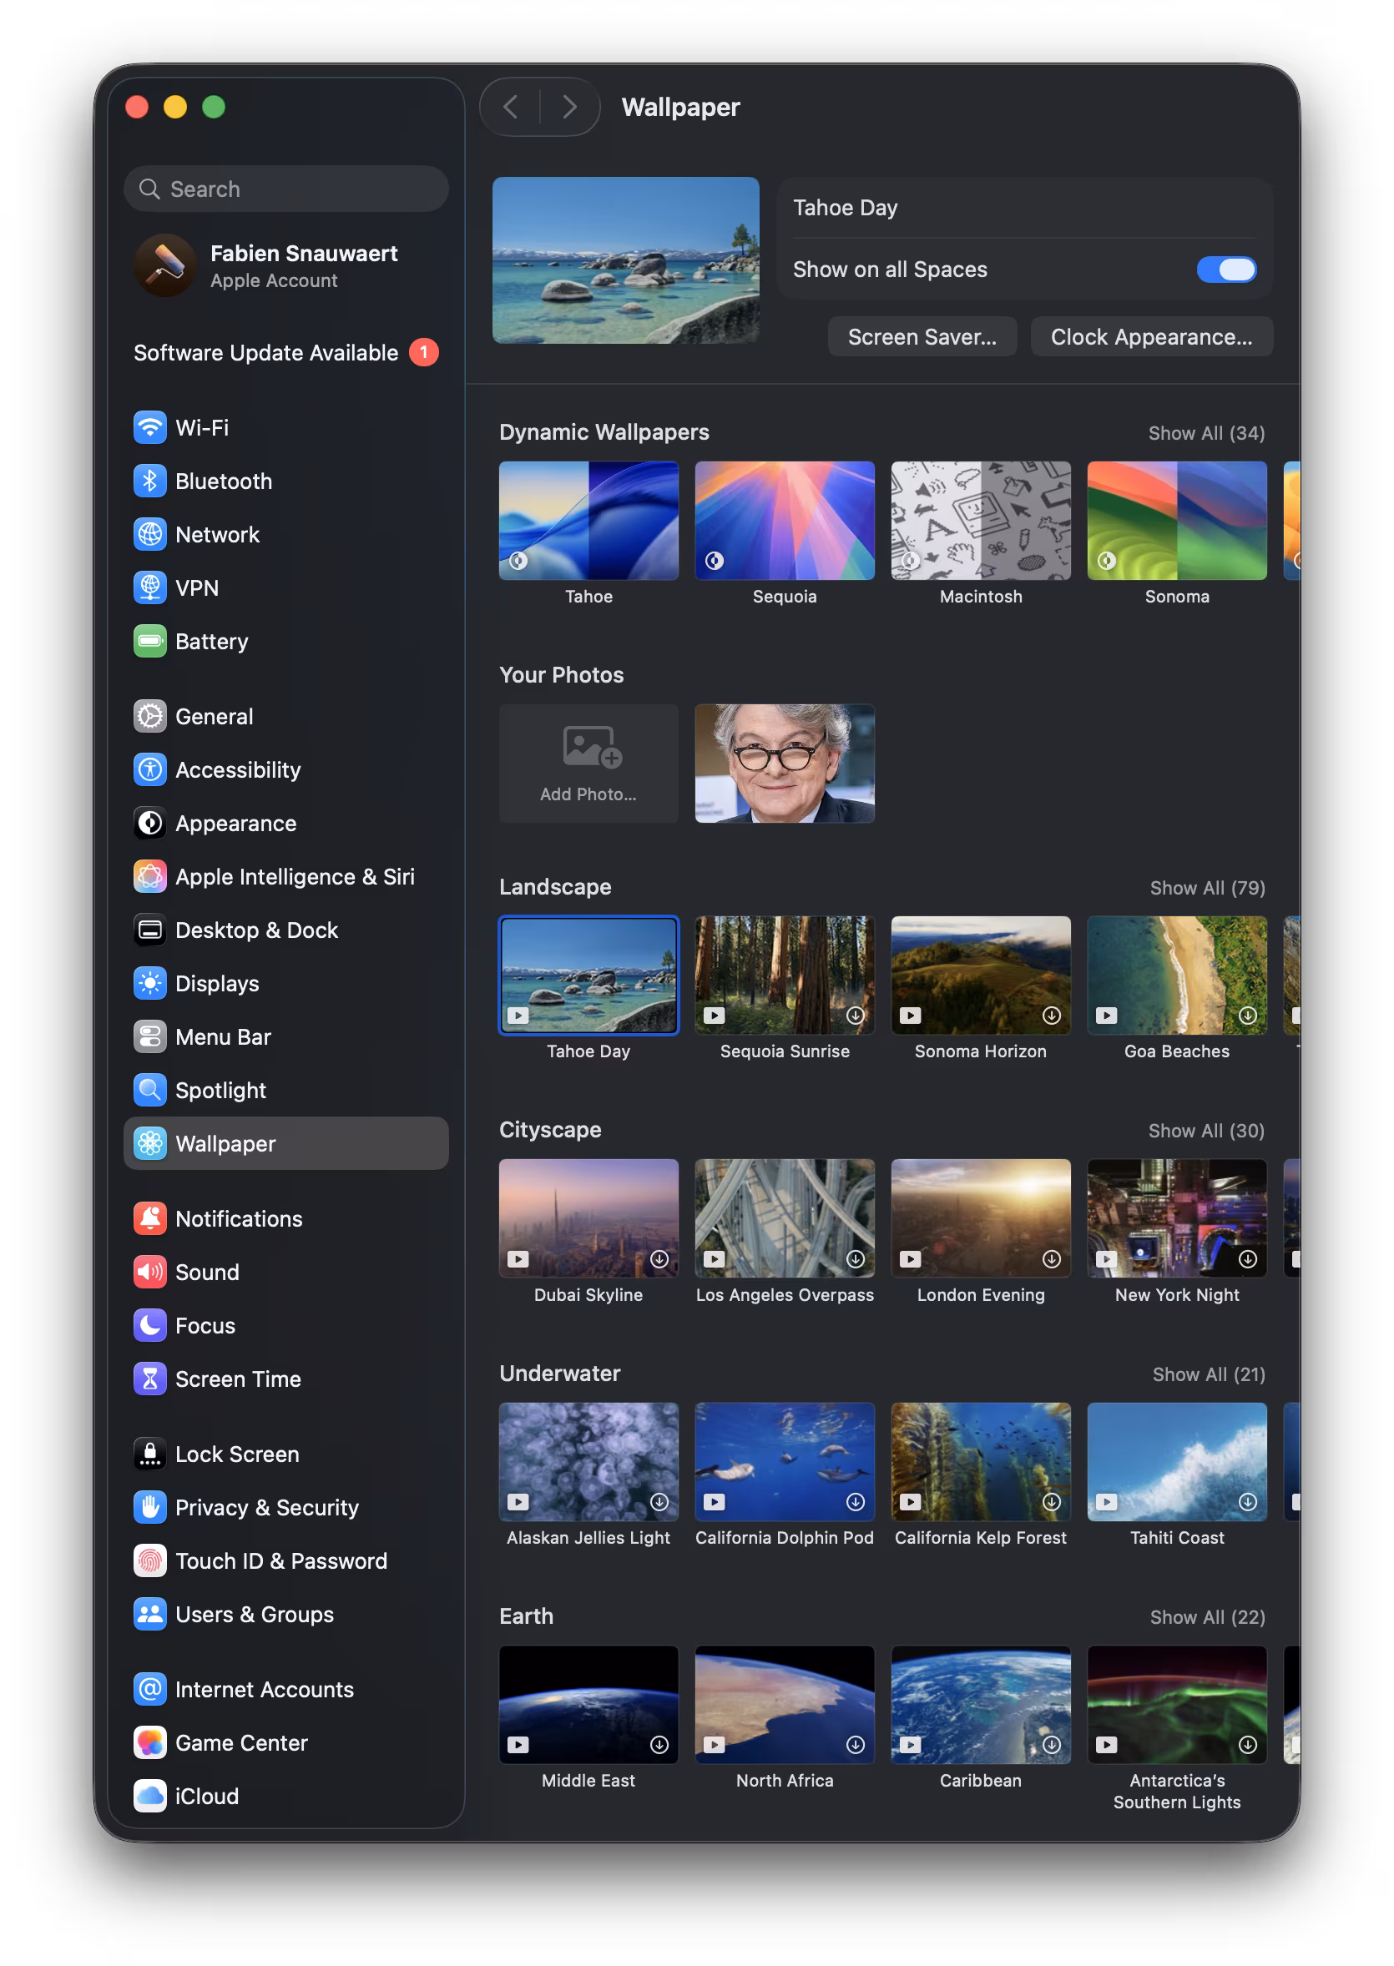
Task: Select the Accessibility icon
Action: click(150, 769)
